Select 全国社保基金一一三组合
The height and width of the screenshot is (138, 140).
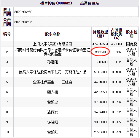[52, 82]
